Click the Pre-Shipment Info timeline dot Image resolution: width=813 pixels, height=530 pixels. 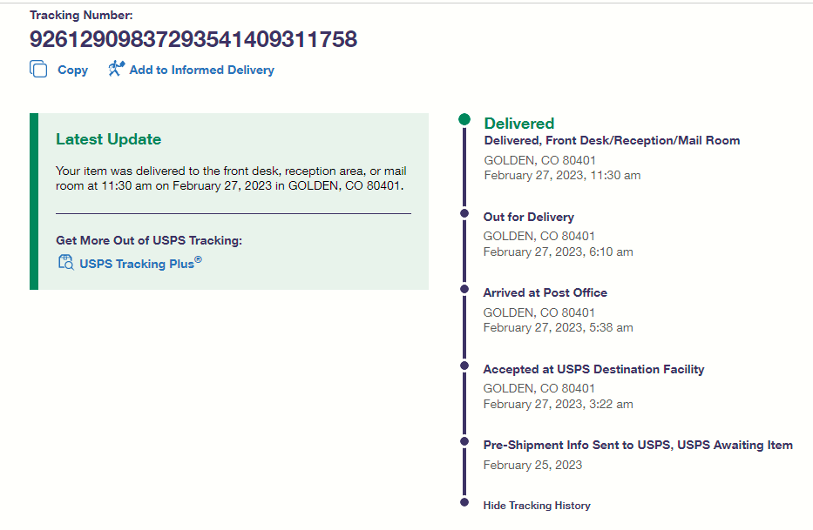pyautogui.click(x=464, y=441)
